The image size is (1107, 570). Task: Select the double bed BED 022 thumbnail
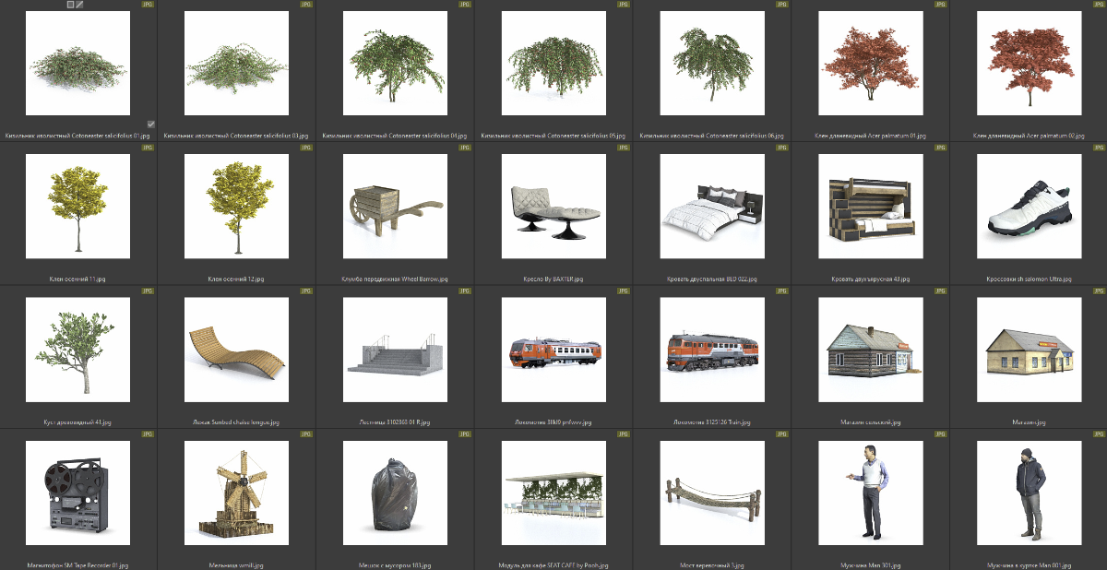[x=711, y=206]
